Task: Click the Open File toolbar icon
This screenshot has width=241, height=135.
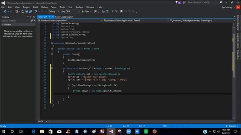Action: [23, 12]
